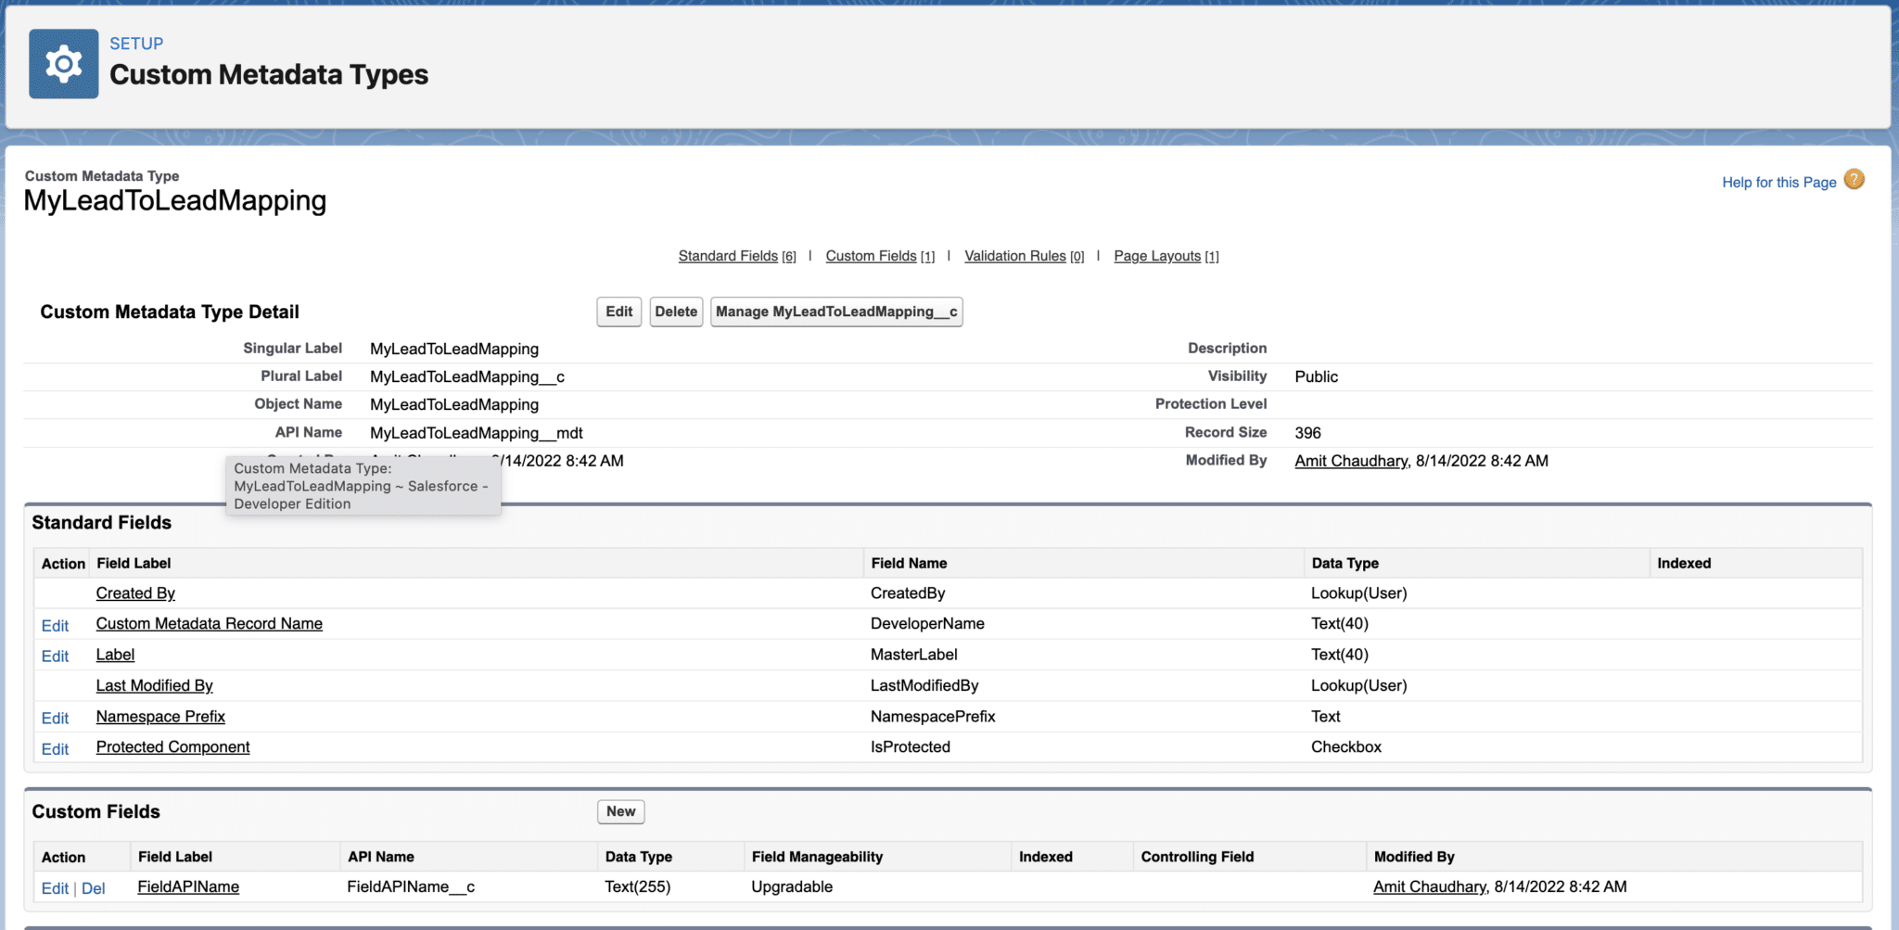Click the New button under Custom Fields
The height and width of the screenshot is (930, 1899).
pyautogui.click(x=620, y=810)
